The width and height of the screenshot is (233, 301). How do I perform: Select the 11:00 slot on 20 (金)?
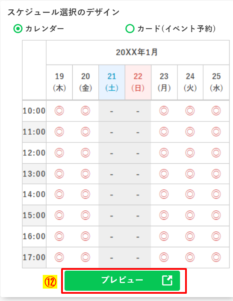86,132
